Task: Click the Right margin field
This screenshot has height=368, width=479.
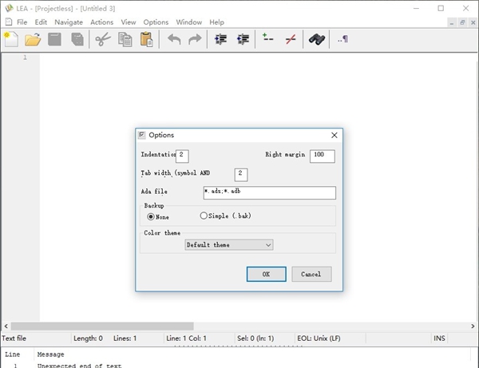Action: [323, 156]
